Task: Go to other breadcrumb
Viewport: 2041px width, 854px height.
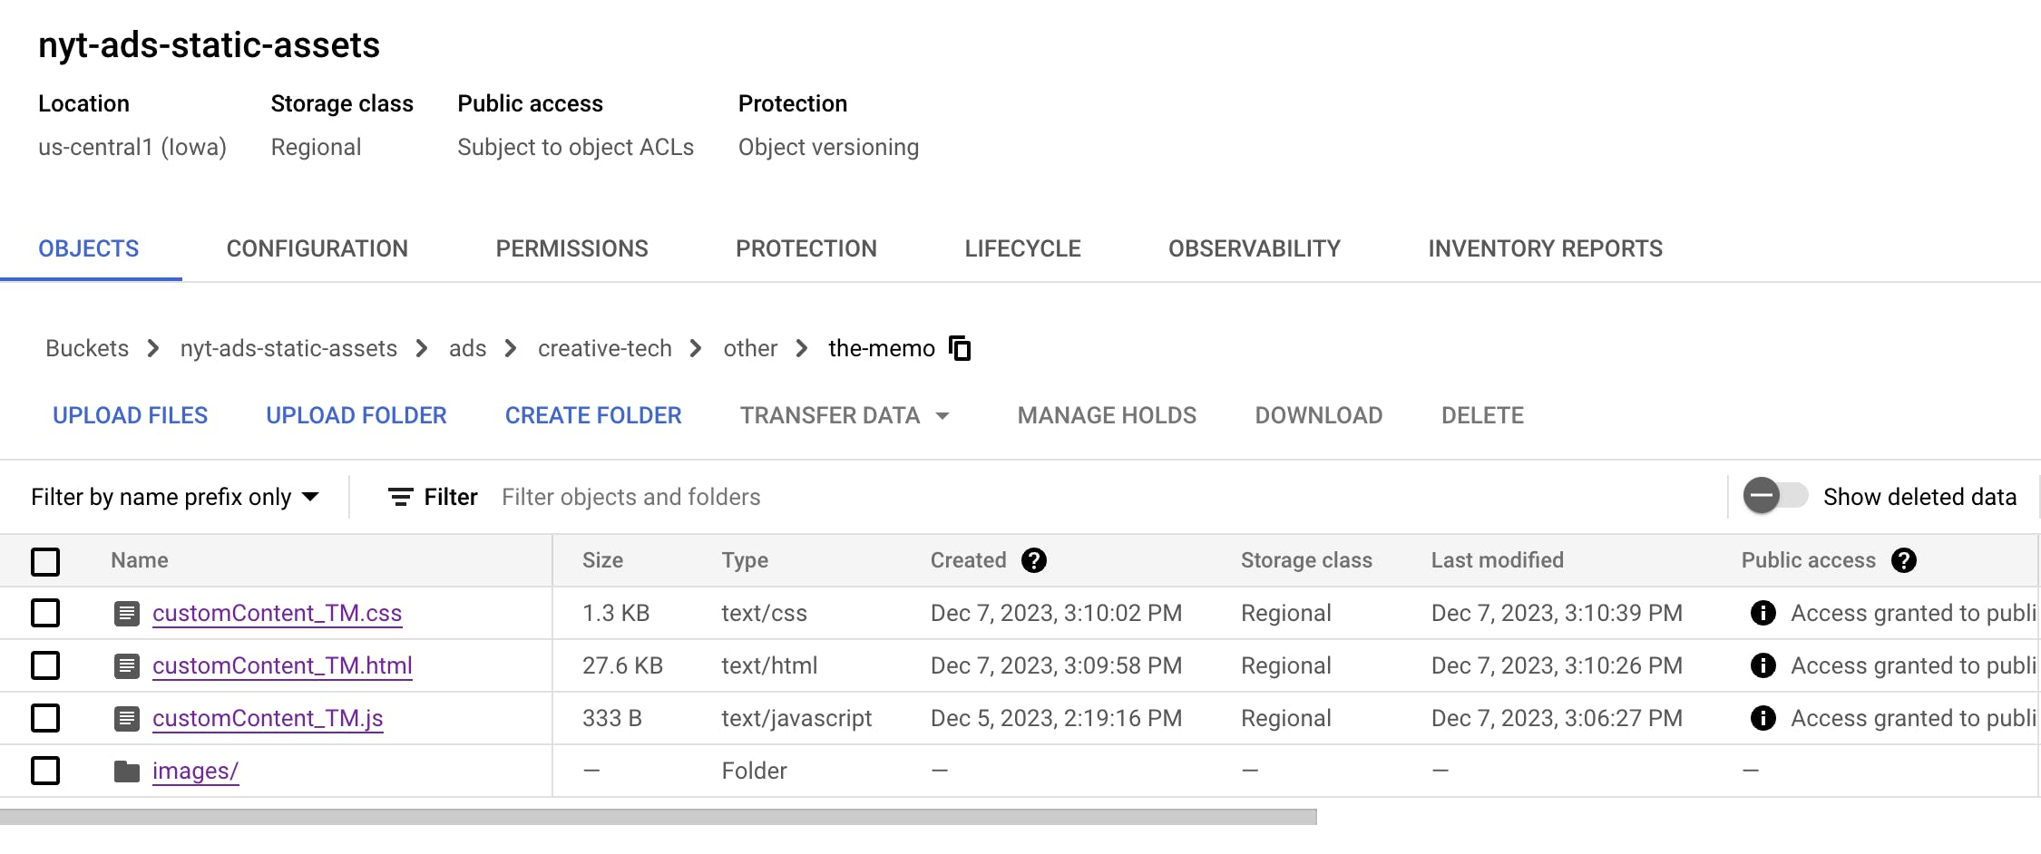Action: 750,348
